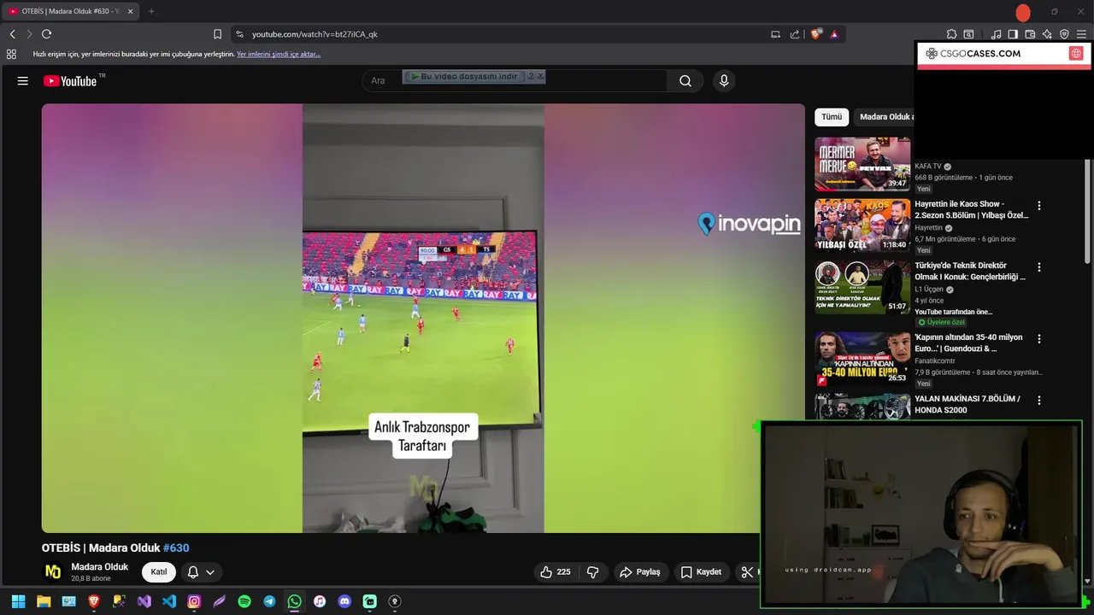
Task: Open Brave Playlist music note icon
Action: [x=996, y=34]
